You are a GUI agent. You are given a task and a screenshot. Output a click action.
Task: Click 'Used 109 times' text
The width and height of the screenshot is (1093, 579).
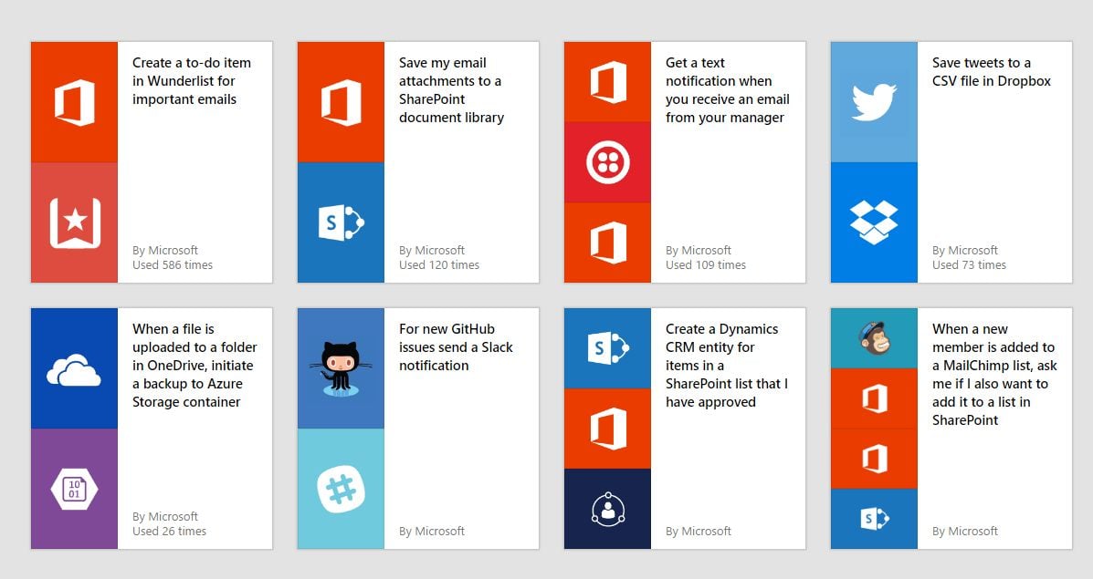point(706,265)
